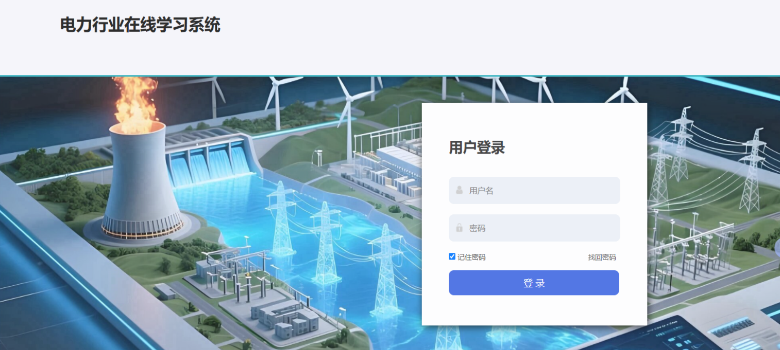Click the user silhouette icon in username field
Viewport: 780px width, 350px height.
[459, 190]
